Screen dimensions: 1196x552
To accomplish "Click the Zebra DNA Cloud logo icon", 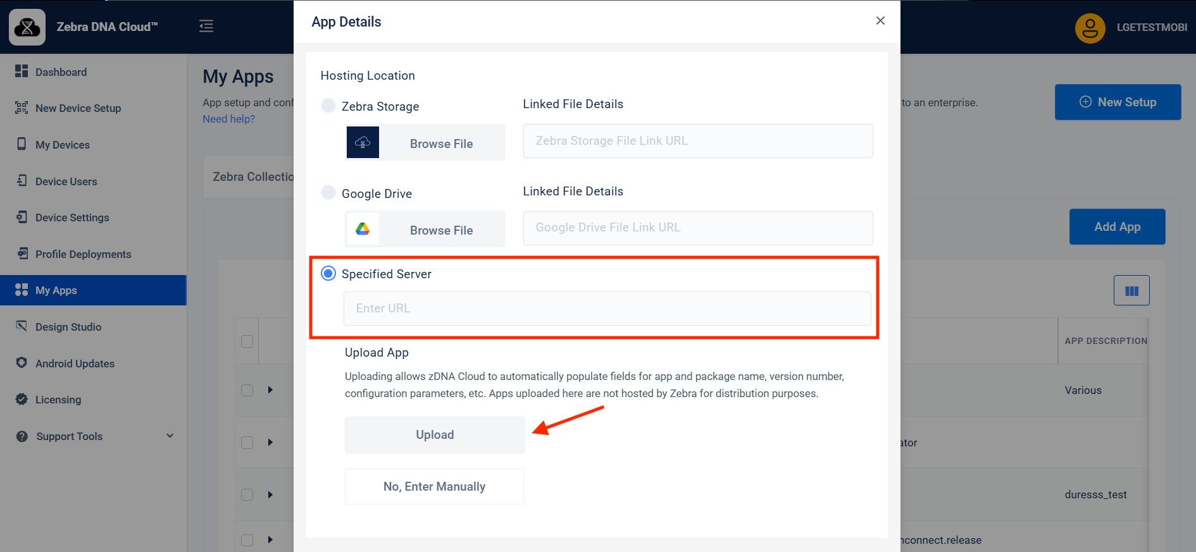I will [x=27, y=27].
